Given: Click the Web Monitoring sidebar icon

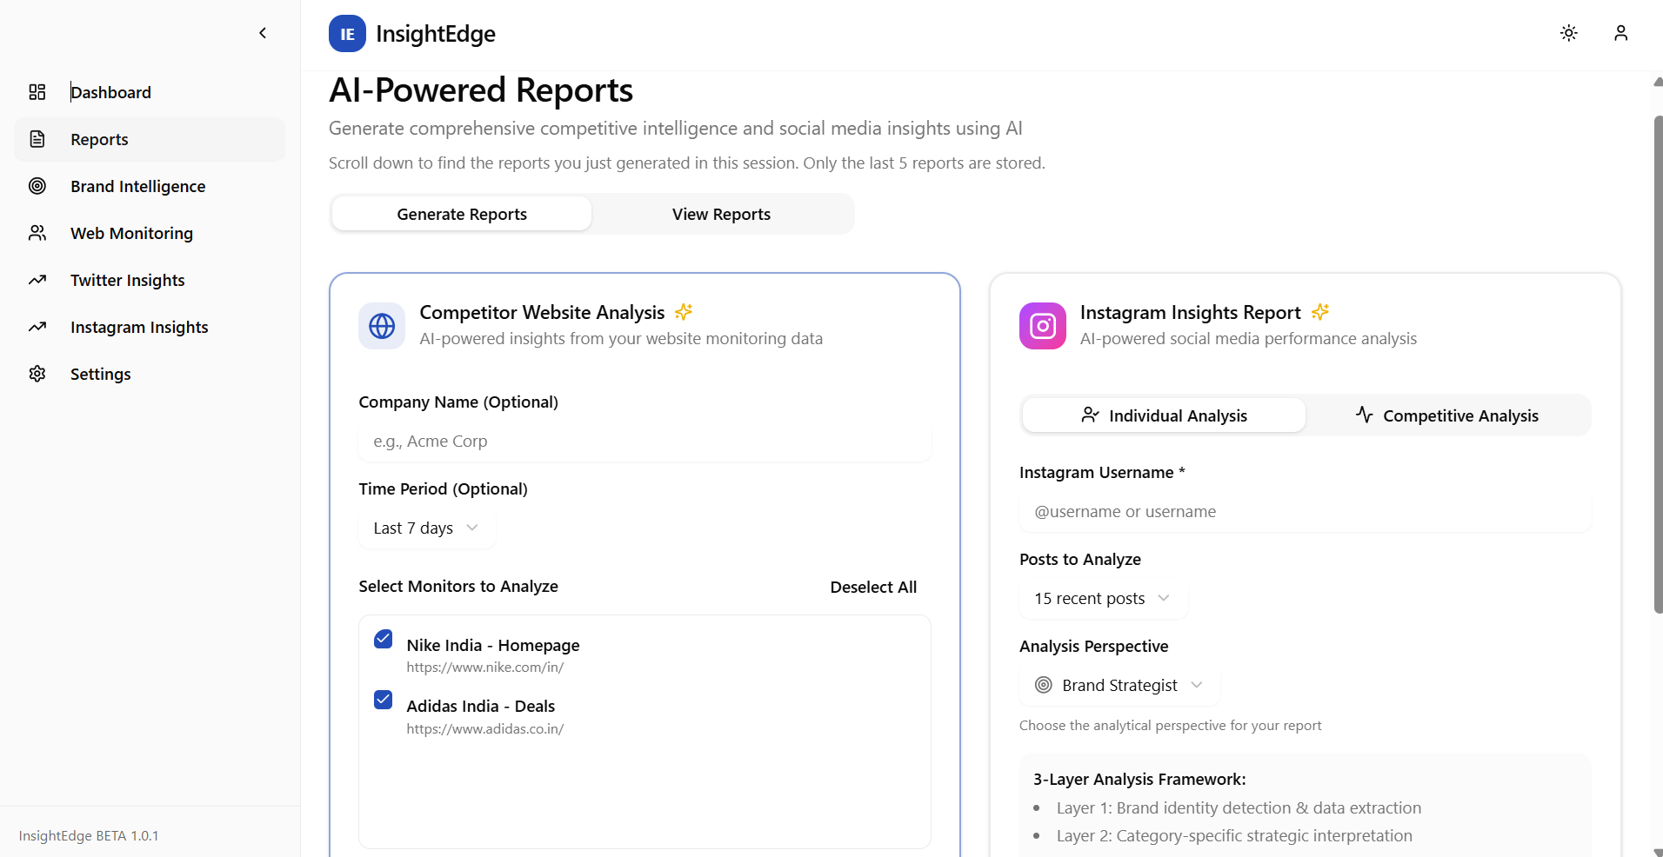Looking at the screenshot, I should click(x=37, y=233).
